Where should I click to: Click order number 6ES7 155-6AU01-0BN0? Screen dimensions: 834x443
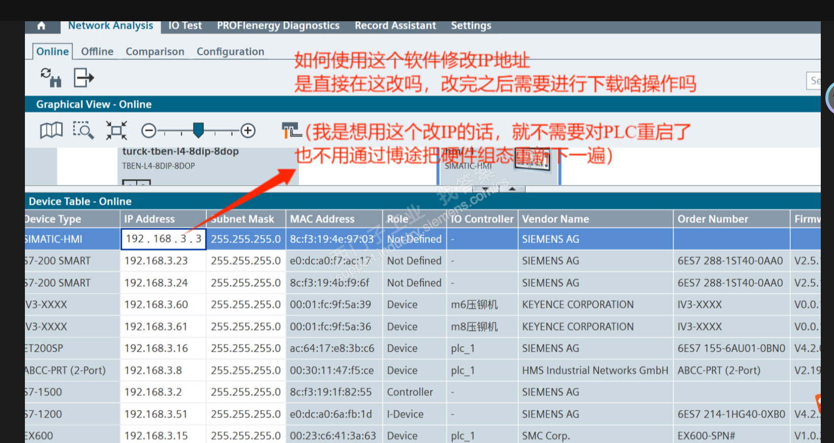[731, 348]
